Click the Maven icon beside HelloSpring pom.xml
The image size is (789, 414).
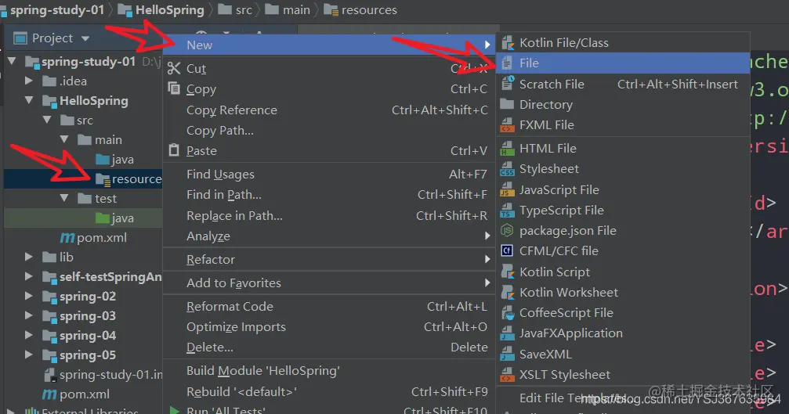coord(67,238)
